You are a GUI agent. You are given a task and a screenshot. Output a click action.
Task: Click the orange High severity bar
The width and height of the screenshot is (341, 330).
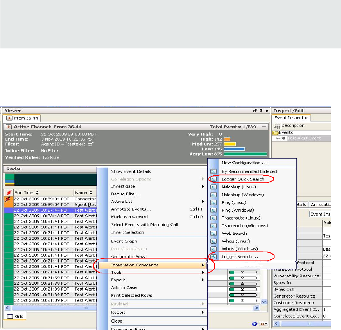point(227,139)
